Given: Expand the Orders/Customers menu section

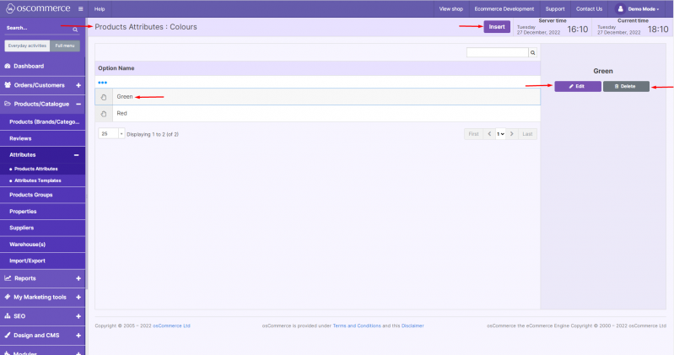Looking at the screenshot, I should pyautogui.click(x=78, y=85).
